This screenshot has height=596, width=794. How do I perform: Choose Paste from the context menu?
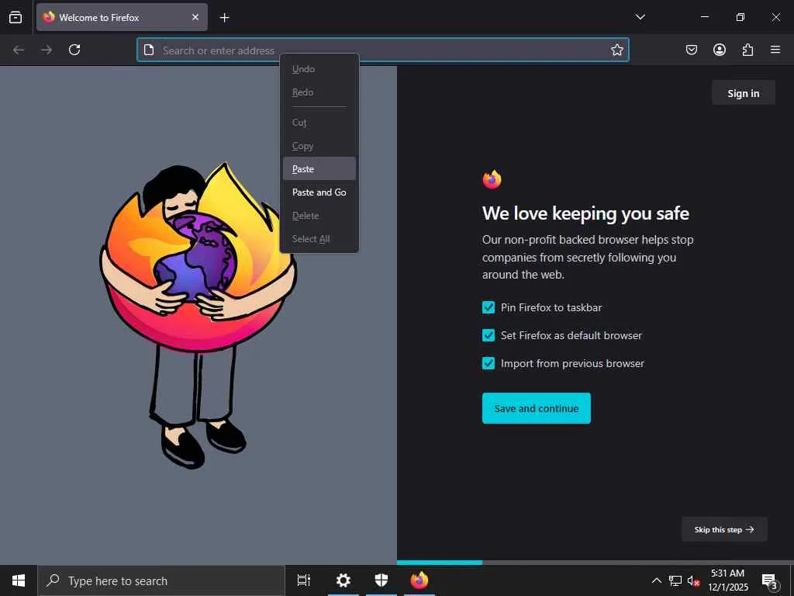(319, 168)
